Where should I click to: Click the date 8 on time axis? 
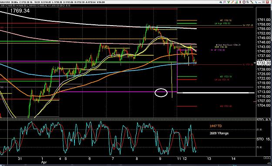click(137, 159)
